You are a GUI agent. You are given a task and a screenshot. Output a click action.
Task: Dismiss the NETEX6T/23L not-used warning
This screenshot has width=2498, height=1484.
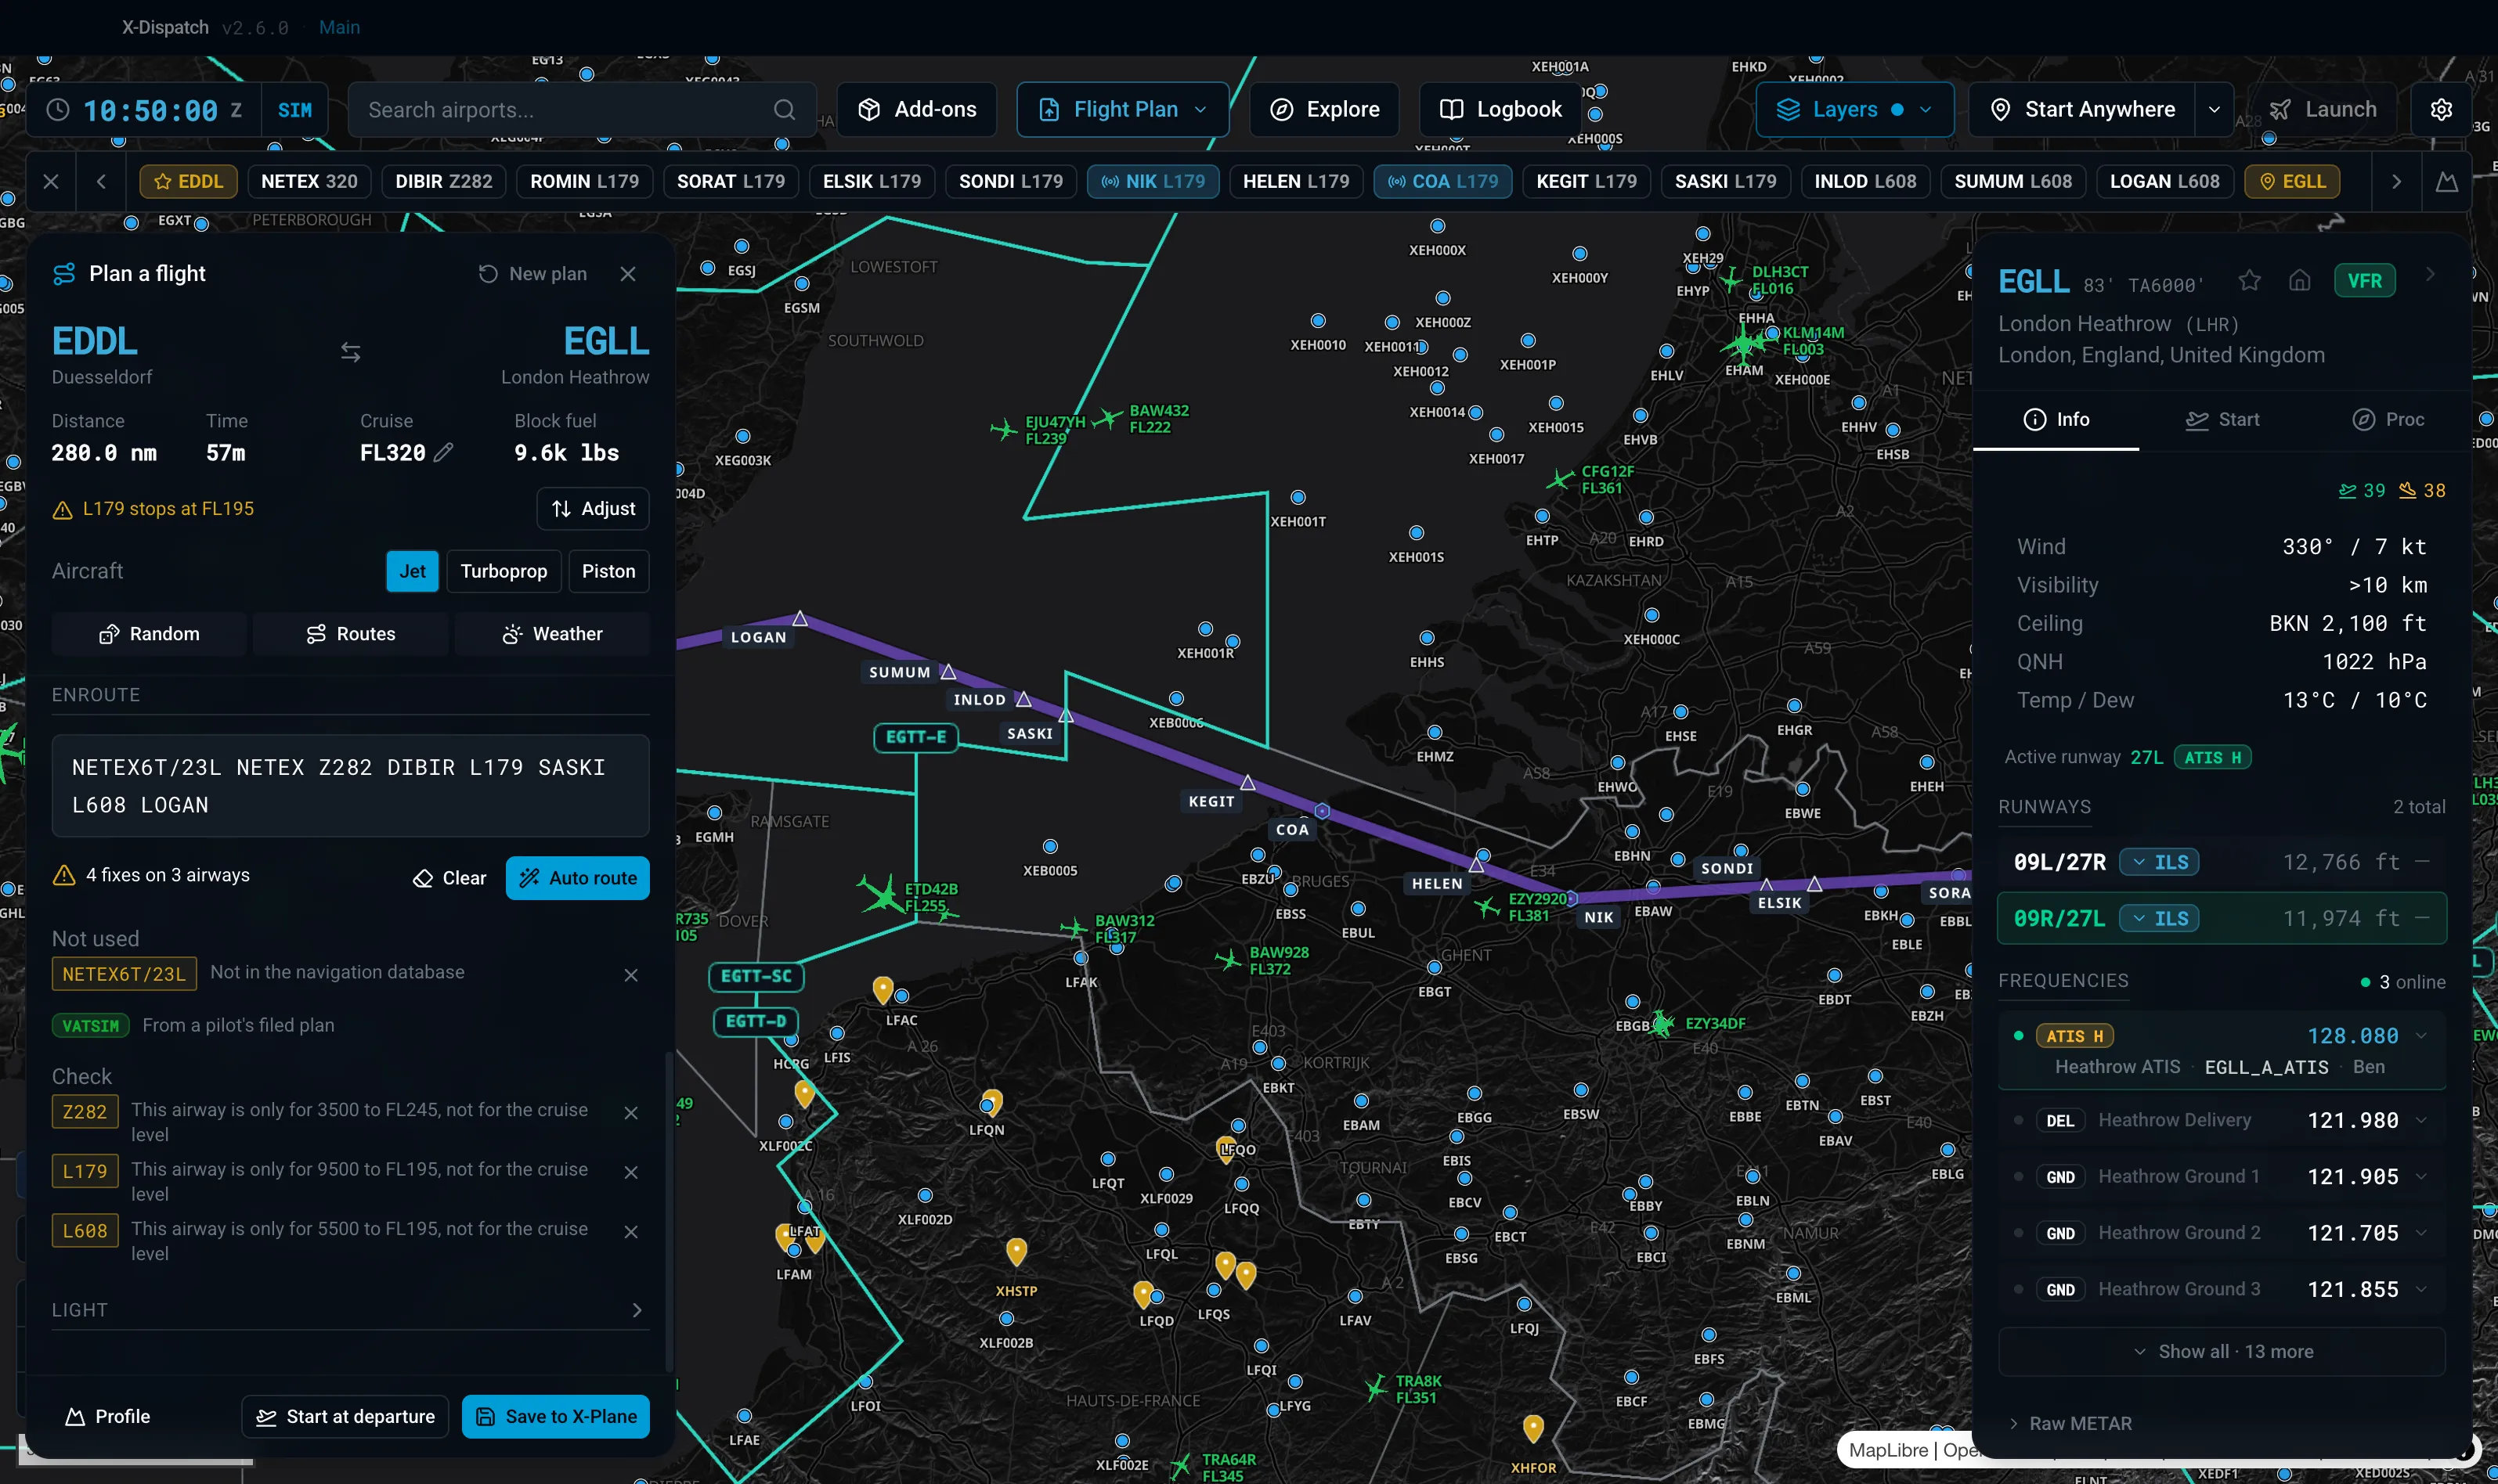point(631,975)
